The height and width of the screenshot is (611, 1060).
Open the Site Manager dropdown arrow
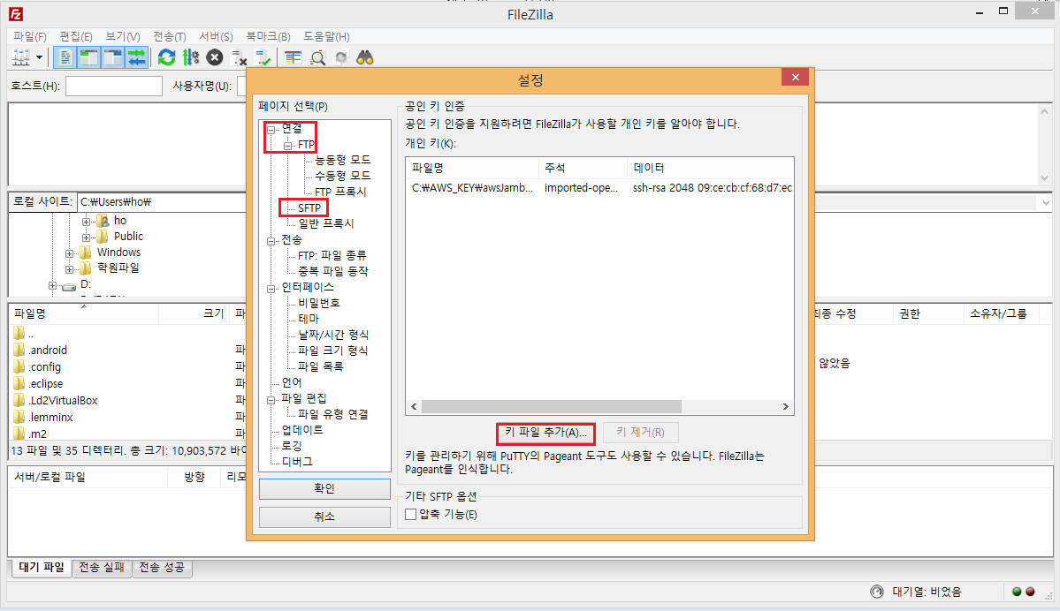pos(39,58)
